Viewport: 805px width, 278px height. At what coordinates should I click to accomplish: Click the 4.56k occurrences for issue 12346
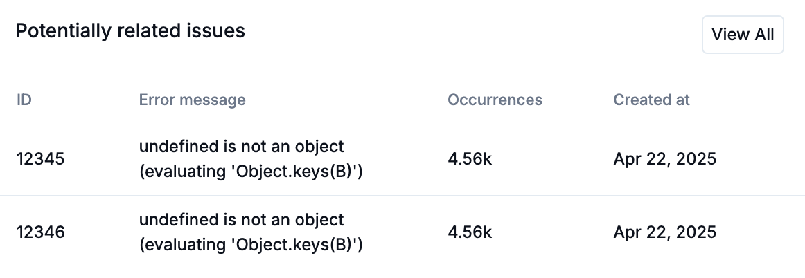[470, 232]
